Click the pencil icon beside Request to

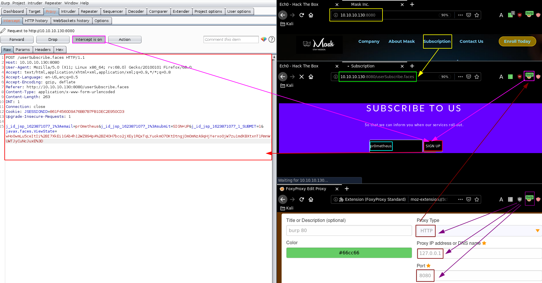[x=3, y=31]
